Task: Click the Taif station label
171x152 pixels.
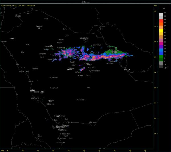Action: (x=42, y=92)
